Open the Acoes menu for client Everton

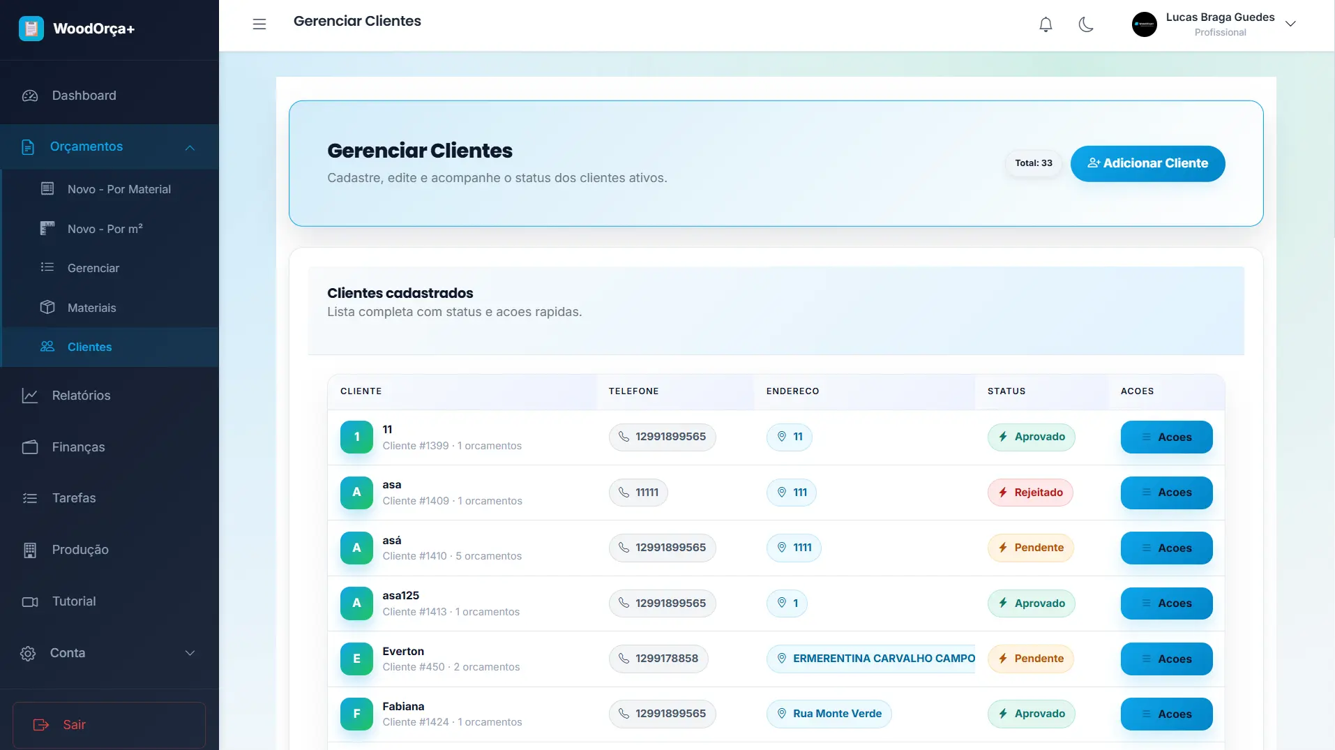[1166, 659]
